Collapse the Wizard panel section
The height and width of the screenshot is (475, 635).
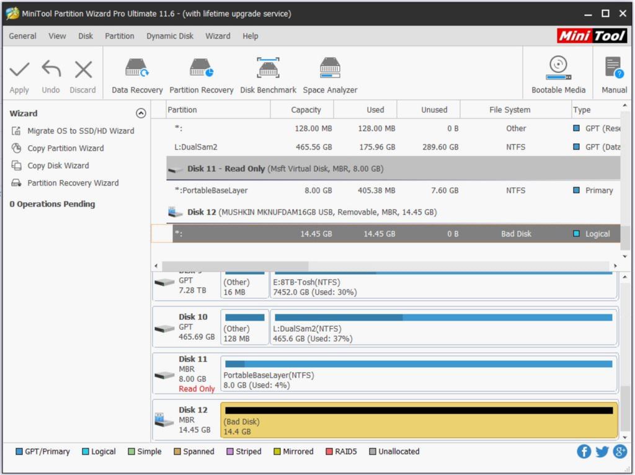tap(141, 113)
